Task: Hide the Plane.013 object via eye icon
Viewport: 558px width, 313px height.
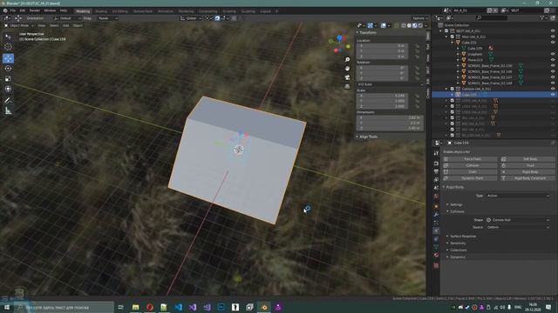Action: pyautogui.click(x=553, y=60)
